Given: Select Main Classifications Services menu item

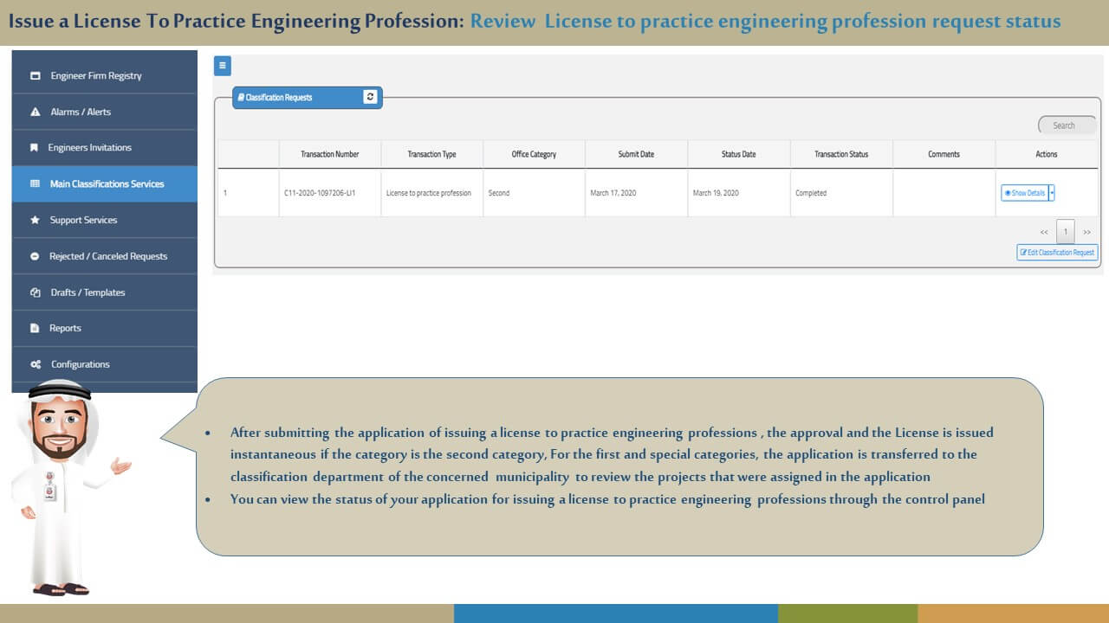Looking at the screenshot, I should (107, 183).
